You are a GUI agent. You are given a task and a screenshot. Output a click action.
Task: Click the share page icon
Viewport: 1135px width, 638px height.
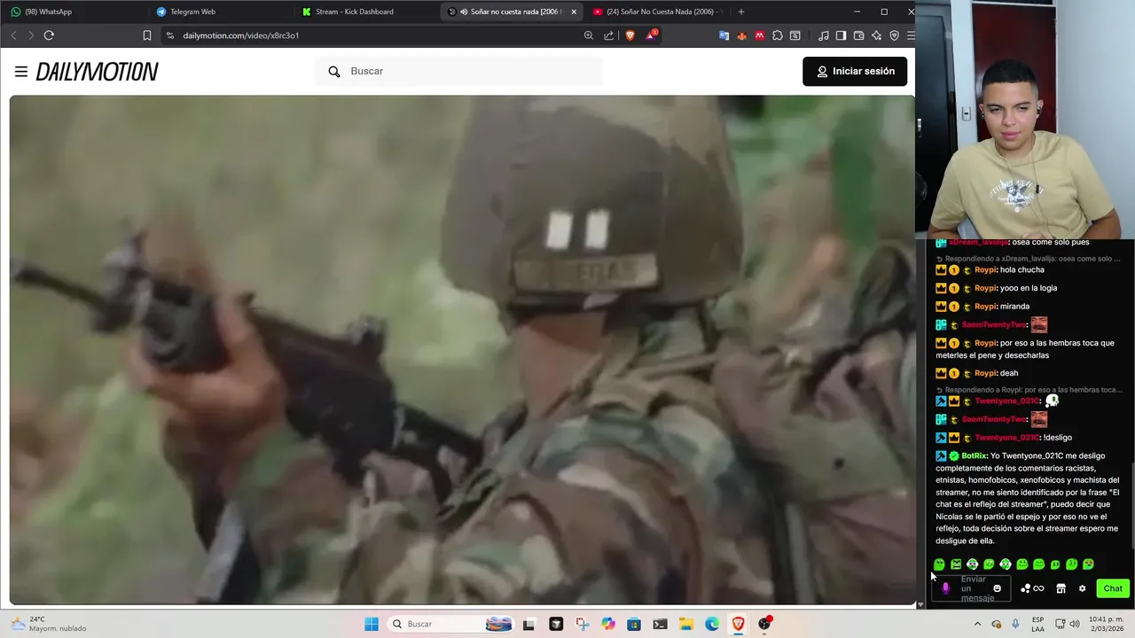tap(609, 35)
